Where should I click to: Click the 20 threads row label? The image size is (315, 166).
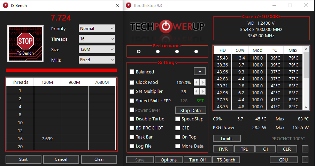tap(20, 147)
